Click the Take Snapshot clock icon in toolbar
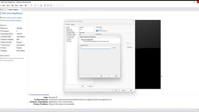Image resolution: width=199 pixels, height=112 pixels. (35, 6)
